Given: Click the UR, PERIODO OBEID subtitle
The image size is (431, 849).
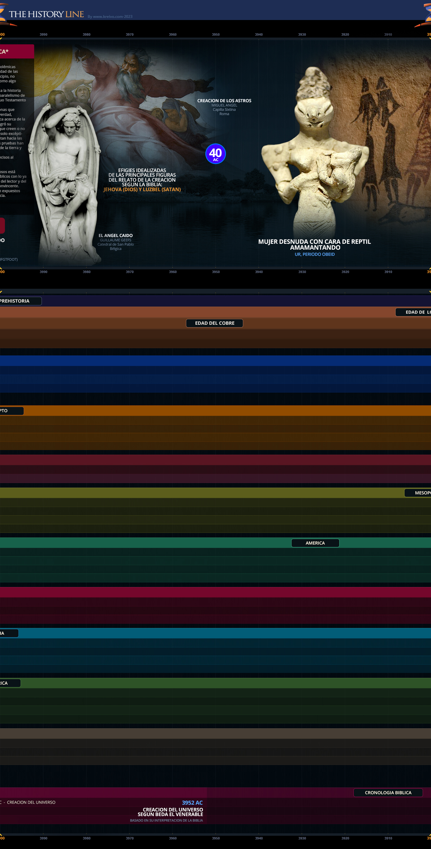Looking at the screenshot, I should point(314,254).
